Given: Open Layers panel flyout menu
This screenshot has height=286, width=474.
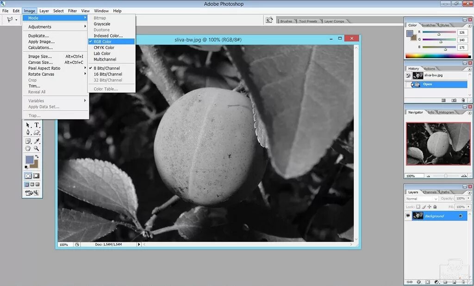Looking at the screenshot, I should click(x=469, y=193).
